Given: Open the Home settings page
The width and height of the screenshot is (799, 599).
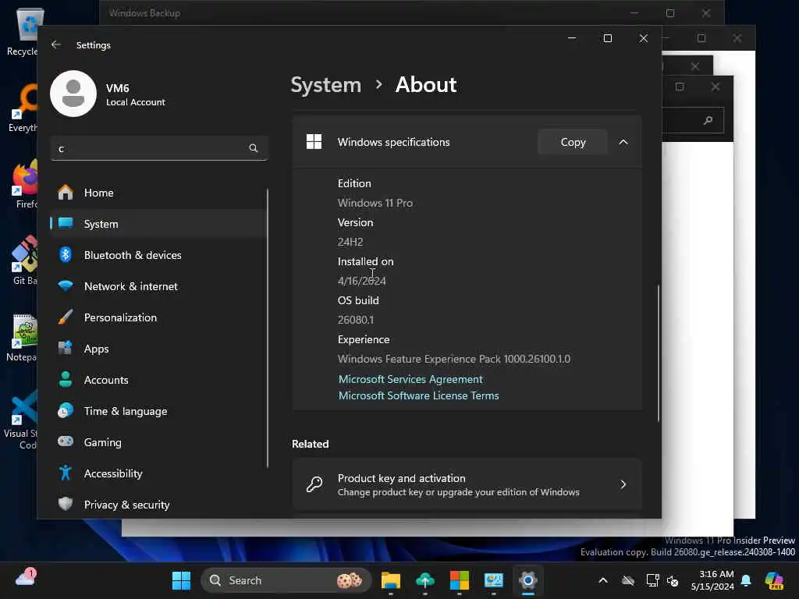Looking at the screenshot, I should tap(158, 193).
